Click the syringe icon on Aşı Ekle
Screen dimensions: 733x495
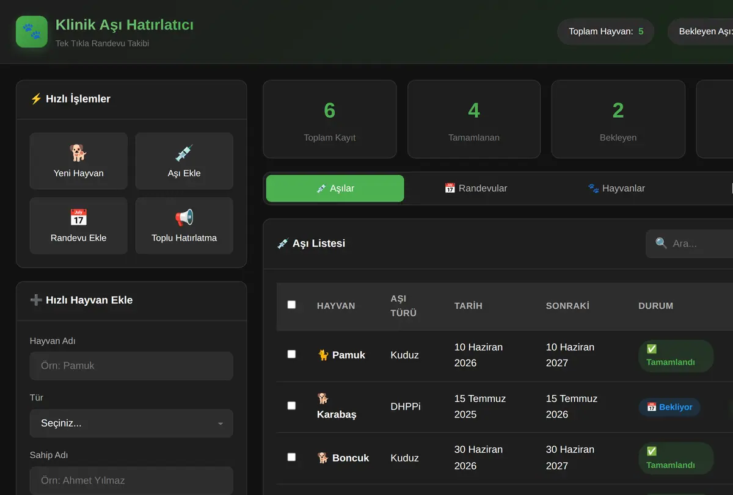click(x=184, y=153)
